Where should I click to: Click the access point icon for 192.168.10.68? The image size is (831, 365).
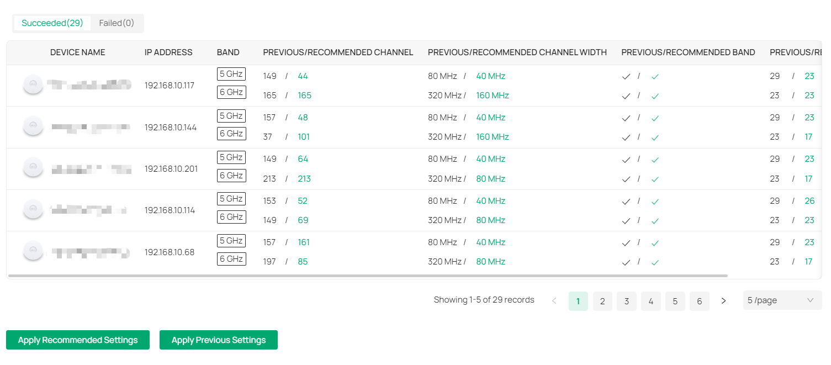[x=33, y=251]
